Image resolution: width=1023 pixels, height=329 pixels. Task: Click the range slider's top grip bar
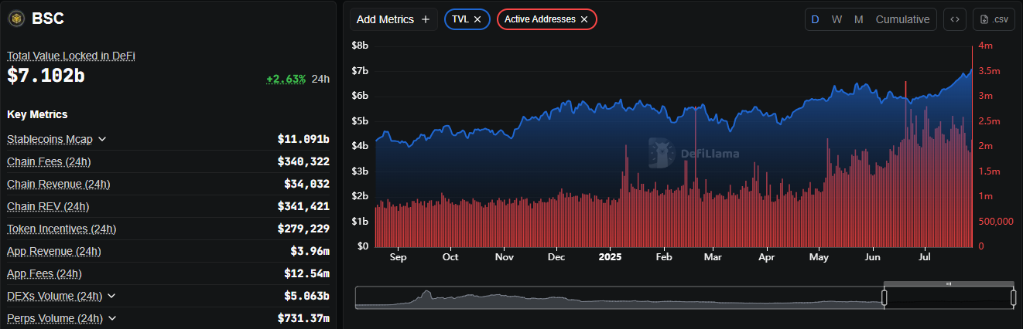coord(949,283)
